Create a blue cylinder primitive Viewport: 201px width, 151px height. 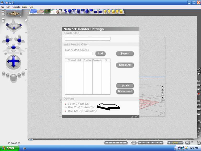[x=78, y=11]
